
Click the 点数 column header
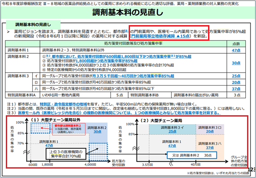click(x=236, y=44)
